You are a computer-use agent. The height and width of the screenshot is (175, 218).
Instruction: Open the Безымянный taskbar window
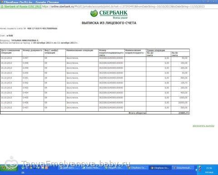(x=183, y=168)
